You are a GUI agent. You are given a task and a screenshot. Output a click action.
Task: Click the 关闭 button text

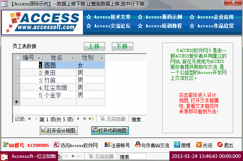(207, 145)
